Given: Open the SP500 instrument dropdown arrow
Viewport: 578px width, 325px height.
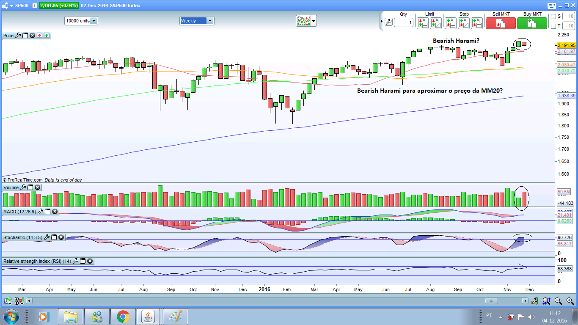Looking at the screenshot, I should click(x=11, y=6).
